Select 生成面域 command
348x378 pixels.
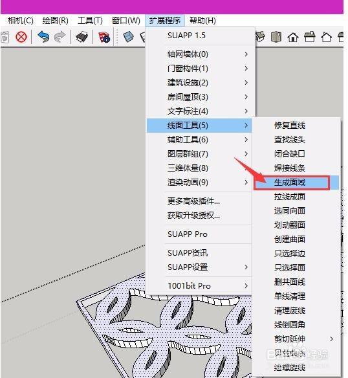[296, 183]
